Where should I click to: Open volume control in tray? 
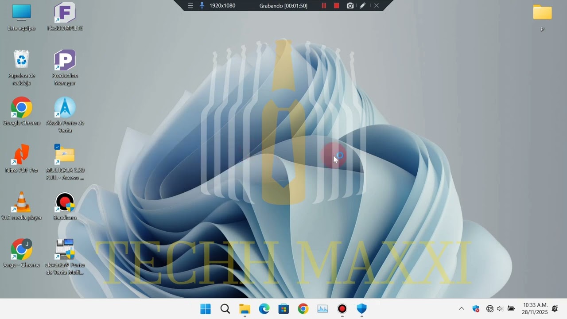[x=500, y=309]
